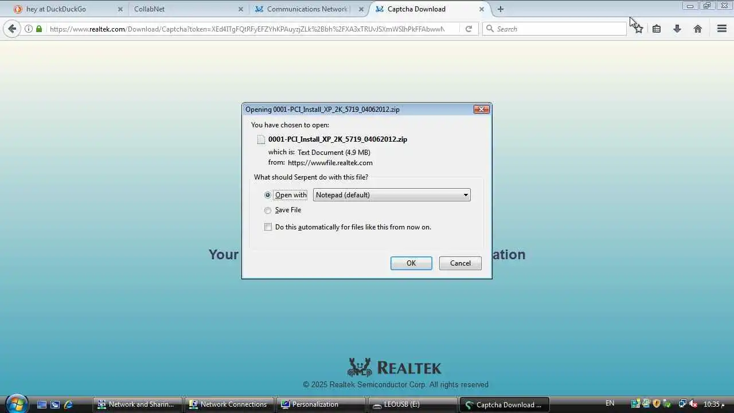Open 'Network and Sharing' taskbar window
The image size is (734, 413).
pyautogui.click(x=137, y=404)
